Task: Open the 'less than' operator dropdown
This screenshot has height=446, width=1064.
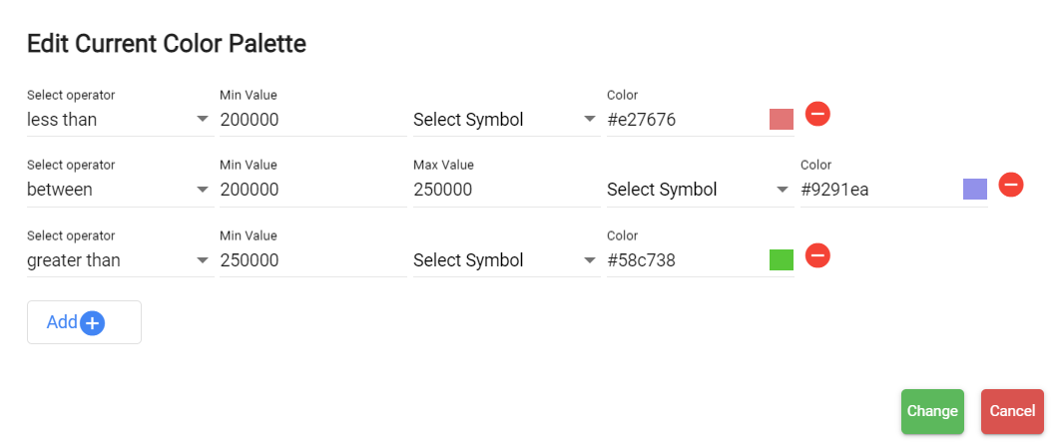Action: [x=118, y=120]
